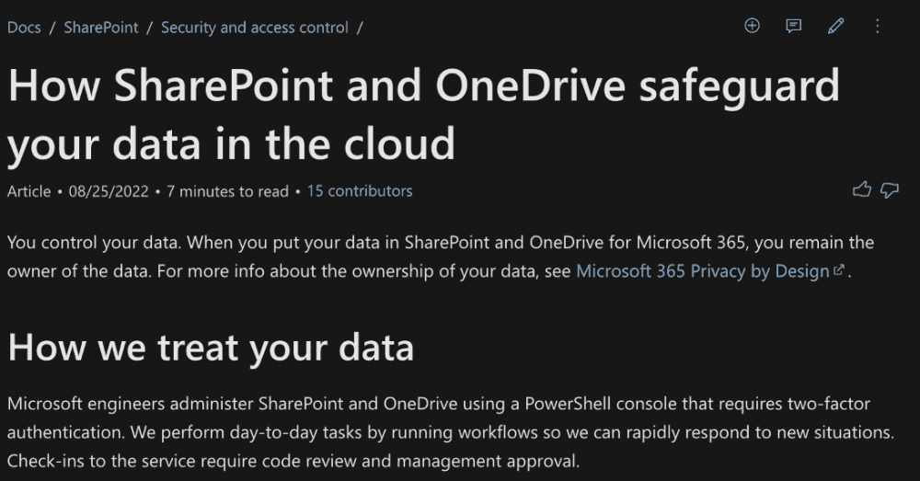This screenshot has width=920, height=481.
Task: Click the Add to collection plus icon
Action: [752, 27]
